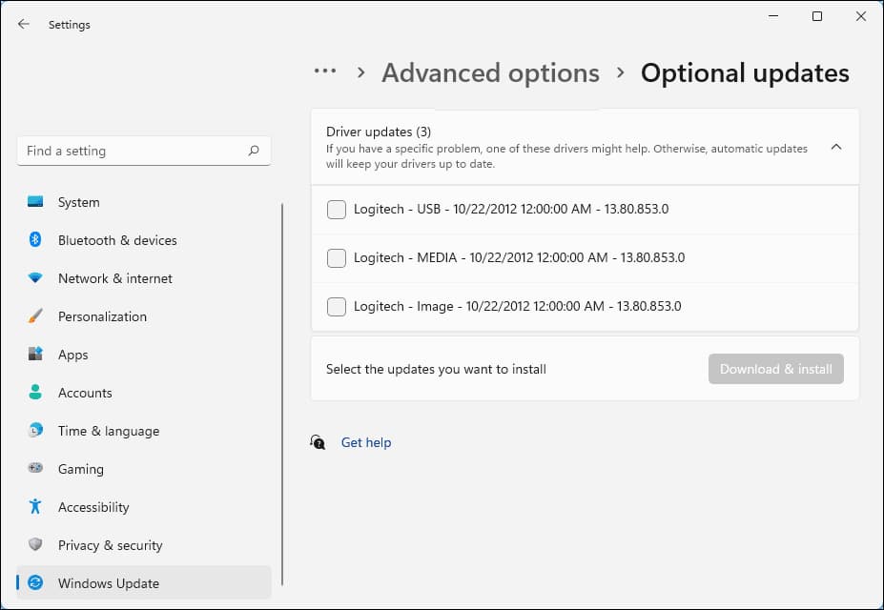Enable the Logitech - Image driver checkbox
Screen dimensions: 884x610
point(337,307)
